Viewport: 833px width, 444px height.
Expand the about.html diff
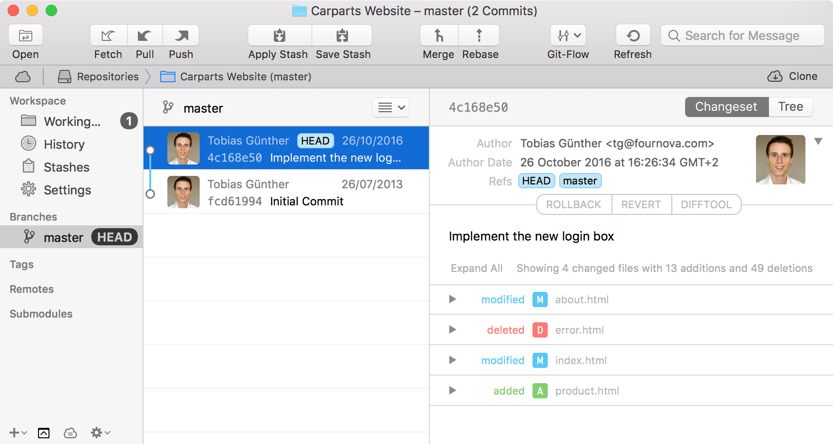pos(453,299)
